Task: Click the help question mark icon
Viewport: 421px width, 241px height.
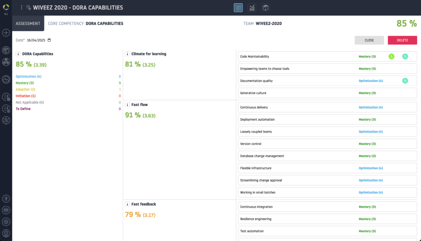Action: 6,198
